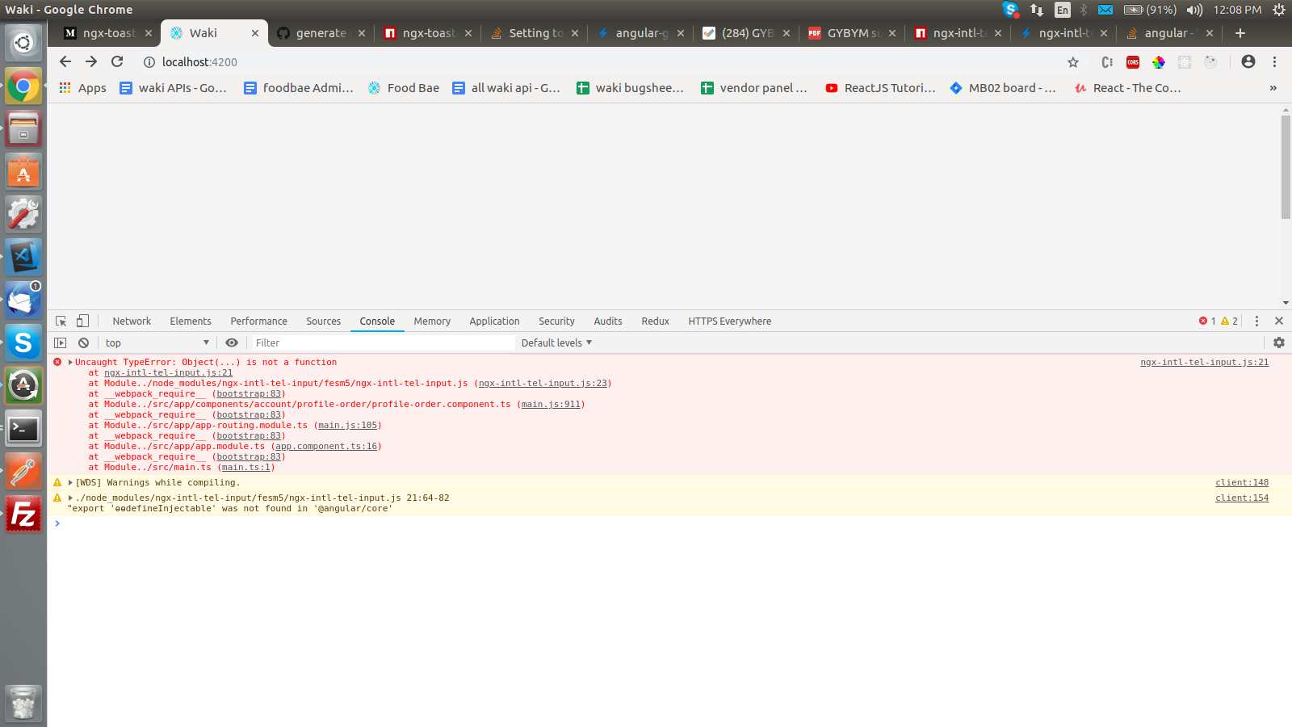
Task: Open the console settings gear
Action: coord(1278,342)
